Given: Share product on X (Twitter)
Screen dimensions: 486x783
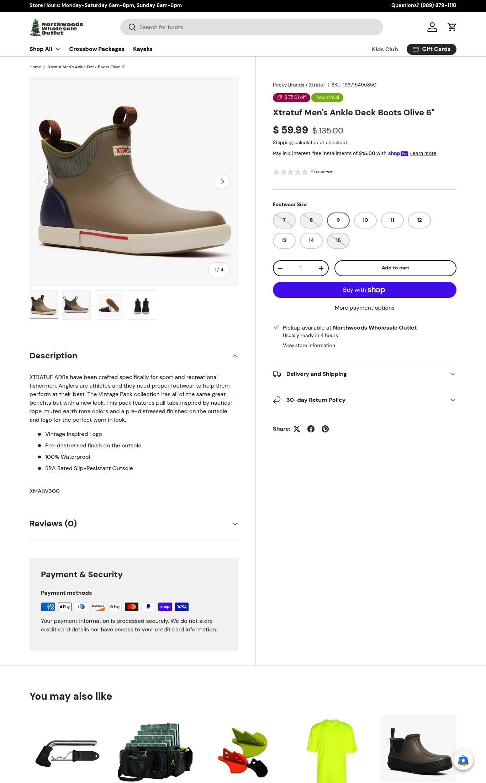Looking at the screenshot, I should tap(297, 429).
